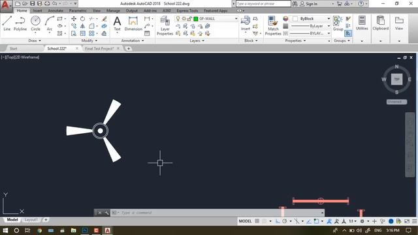
Task: Click the AutoCAD application menu logo
Action: click(5, 6)
